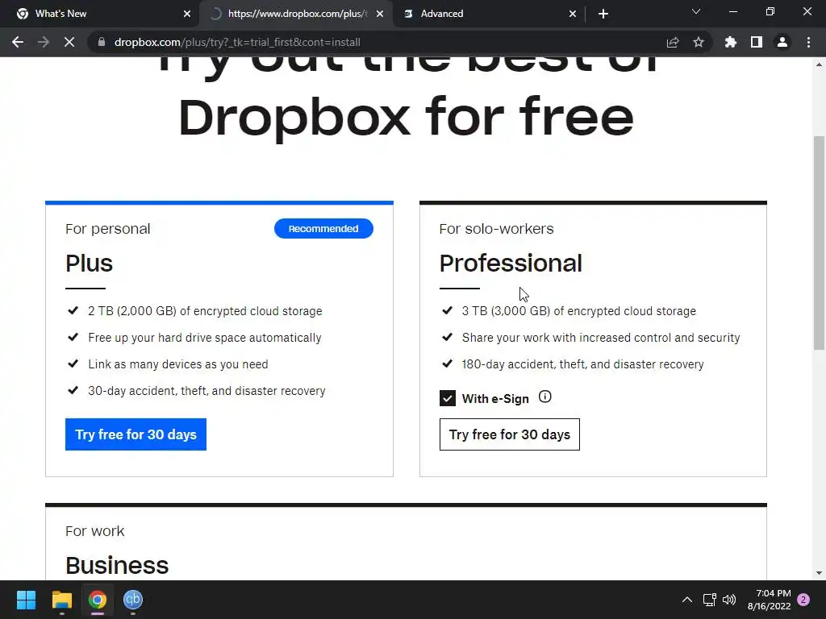Click the "For solo-workers" label
The height and width of the screenshot is (619, 826).
coord(496,229)
